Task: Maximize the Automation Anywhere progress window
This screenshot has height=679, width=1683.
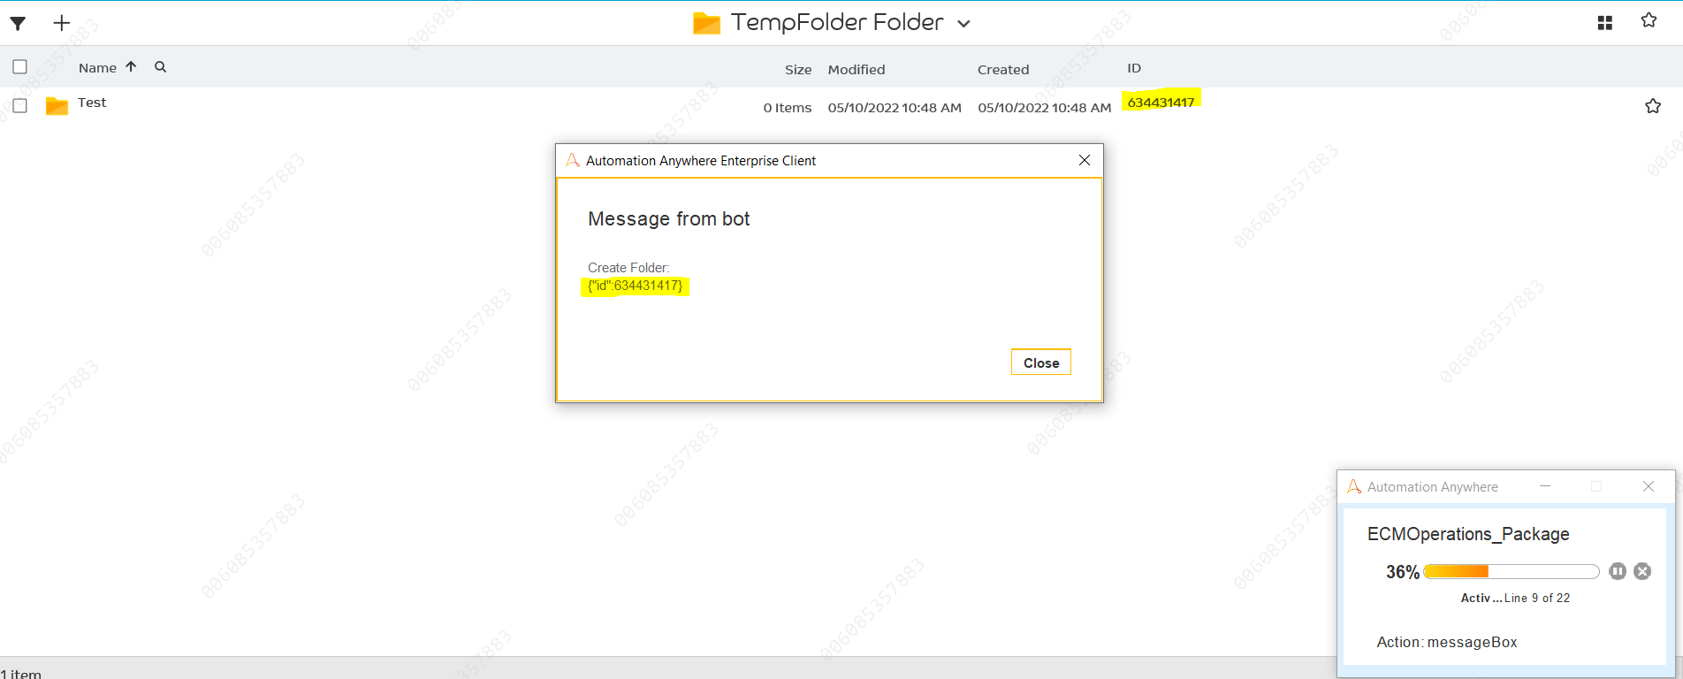Action: click(1596, 486)
